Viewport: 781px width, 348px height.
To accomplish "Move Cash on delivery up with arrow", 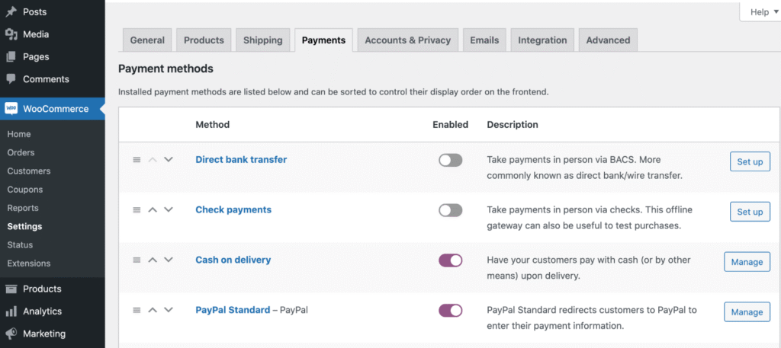I will 153,260.
